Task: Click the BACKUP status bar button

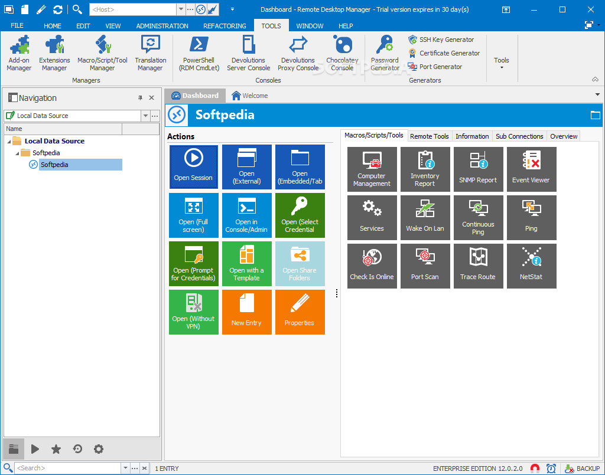Action: coord(583,469)
